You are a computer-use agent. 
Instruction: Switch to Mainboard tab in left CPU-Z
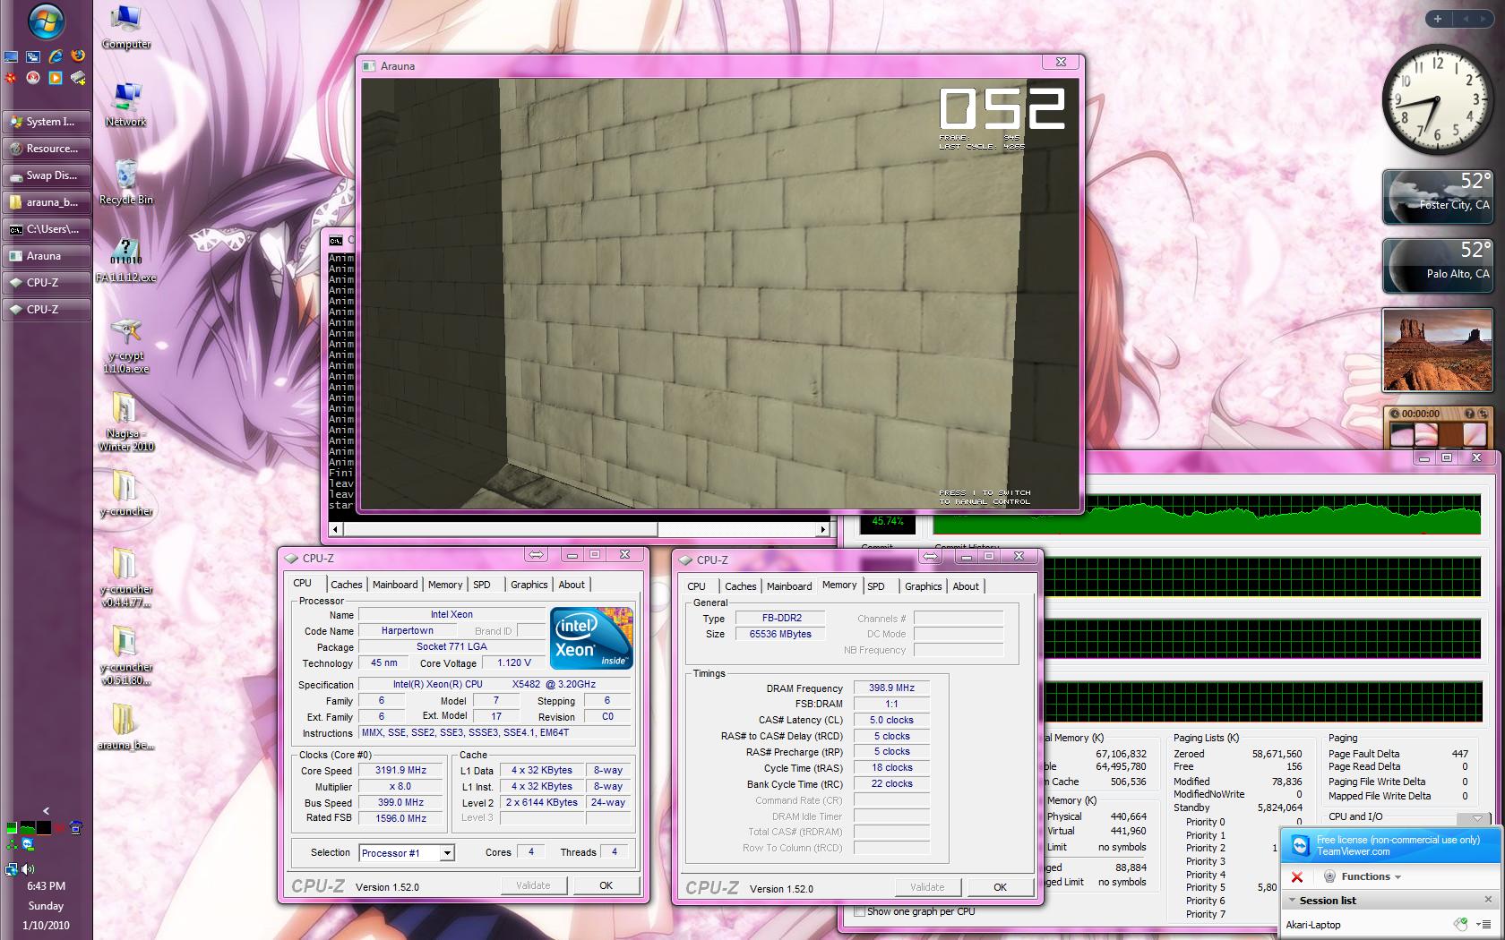[395, 585]
